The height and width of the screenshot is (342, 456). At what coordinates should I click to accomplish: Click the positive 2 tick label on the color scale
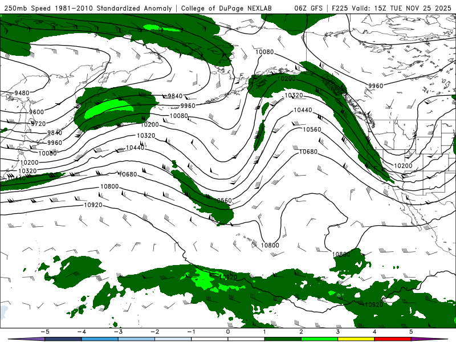click(301, 332)
